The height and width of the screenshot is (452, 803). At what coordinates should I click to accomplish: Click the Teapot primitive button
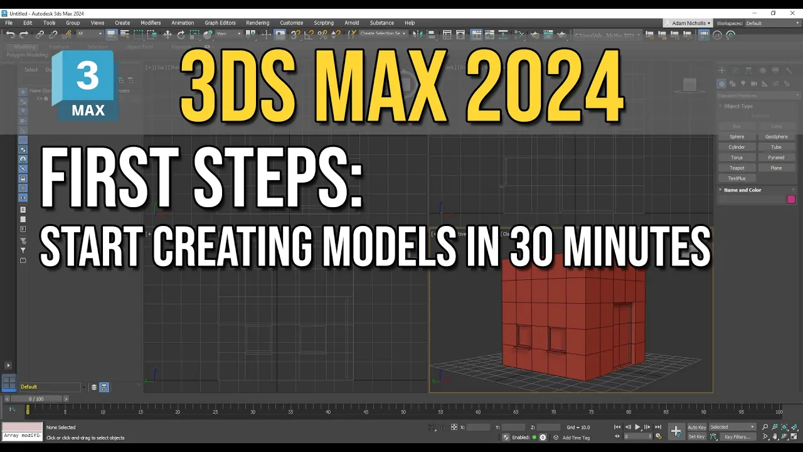[737, 168]
